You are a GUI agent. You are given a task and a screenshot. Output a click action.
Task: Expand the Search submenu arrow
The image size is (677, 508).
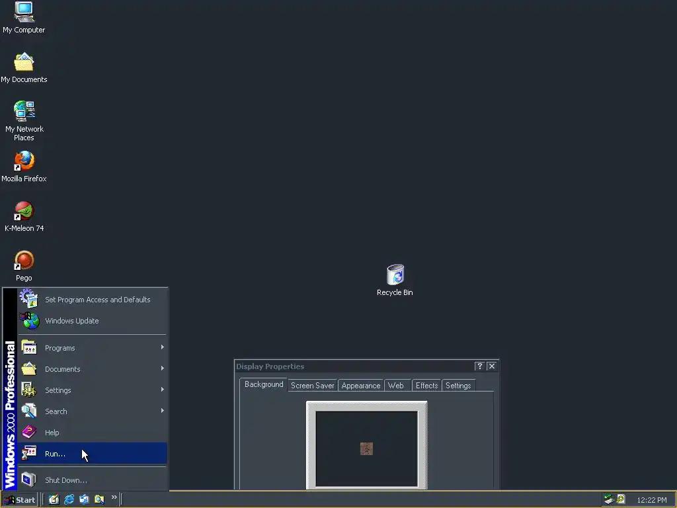point(163,411)
